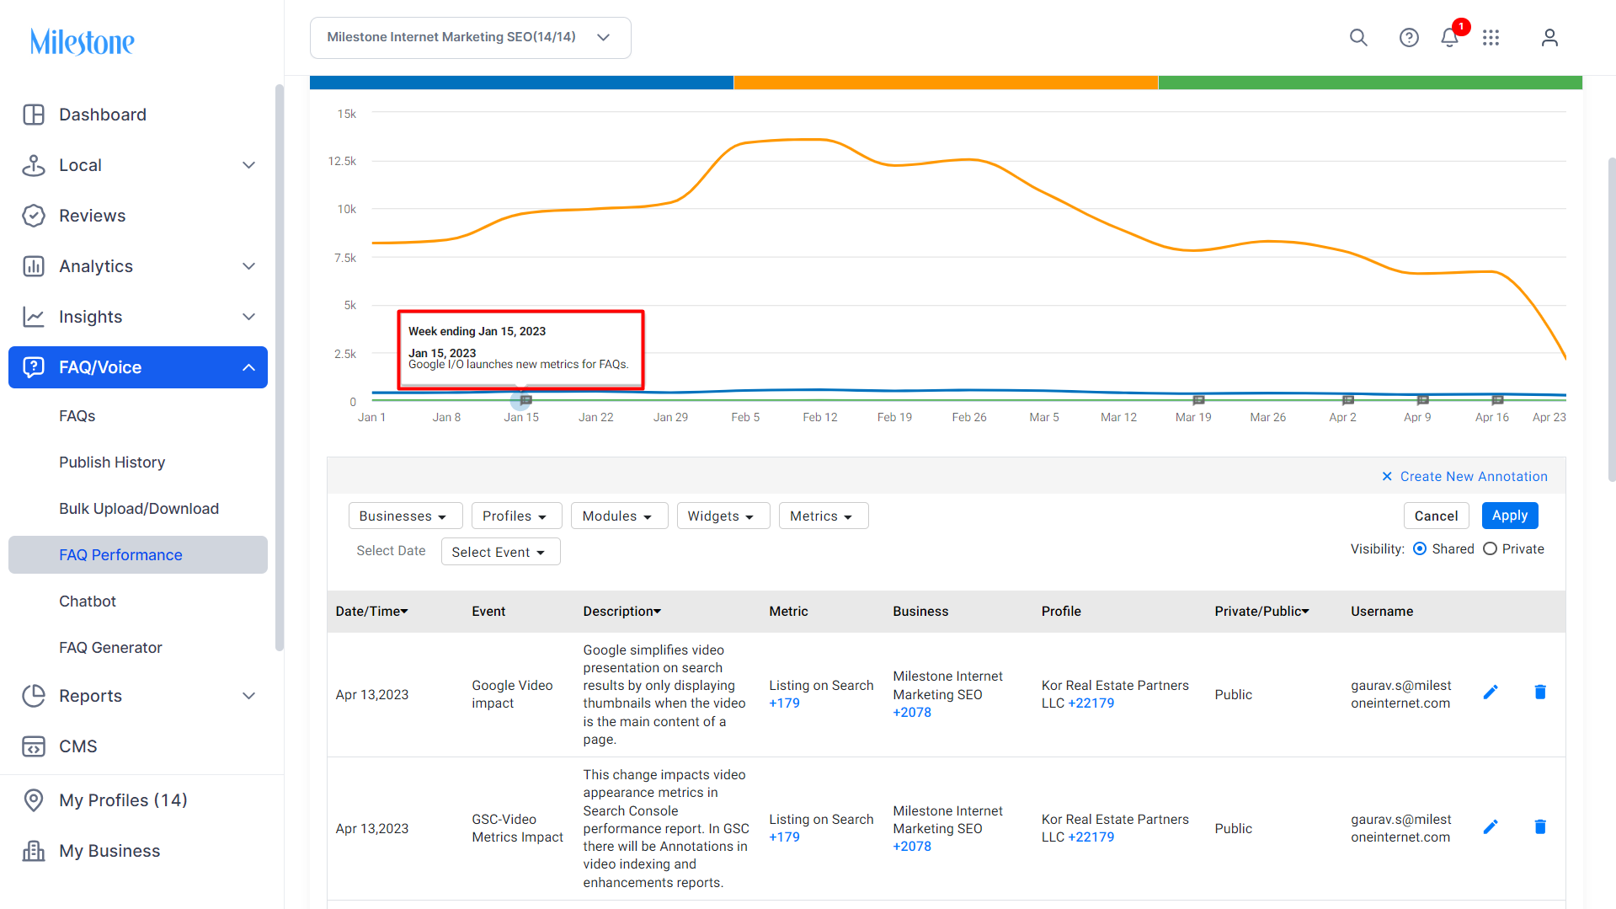Click the Analytics bar chart icon
The width and height of the screenshot is (1616, 909).
pos(34,266)
